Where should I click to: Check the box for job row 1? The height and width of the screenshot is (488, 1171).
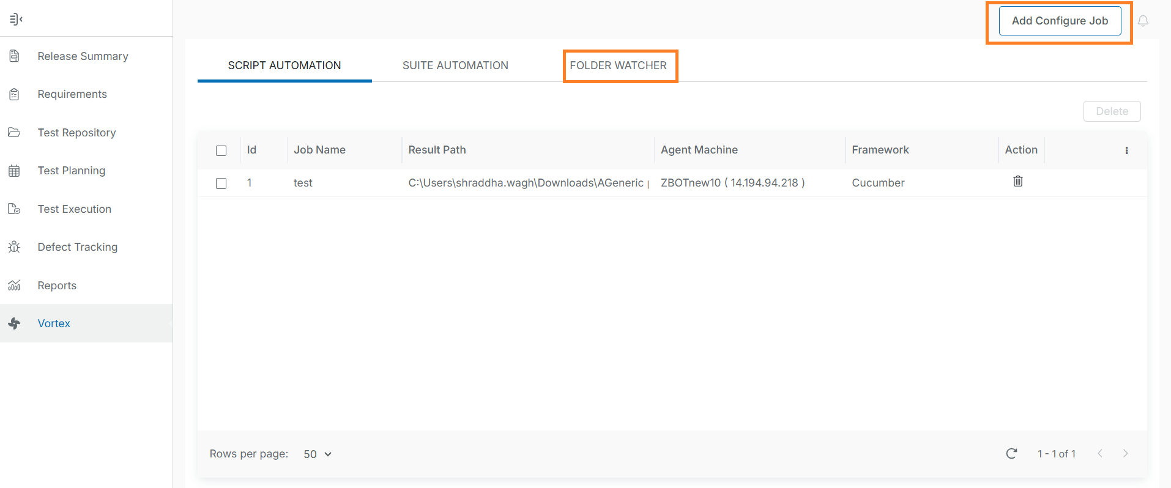pos(221,183)
